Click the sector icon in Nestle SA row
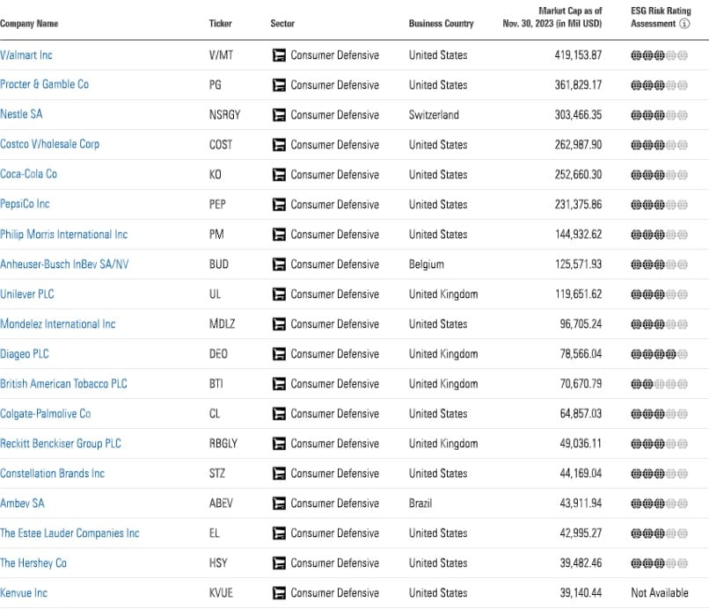This screenshot has width=709, height=609. [x=279, y=115]
